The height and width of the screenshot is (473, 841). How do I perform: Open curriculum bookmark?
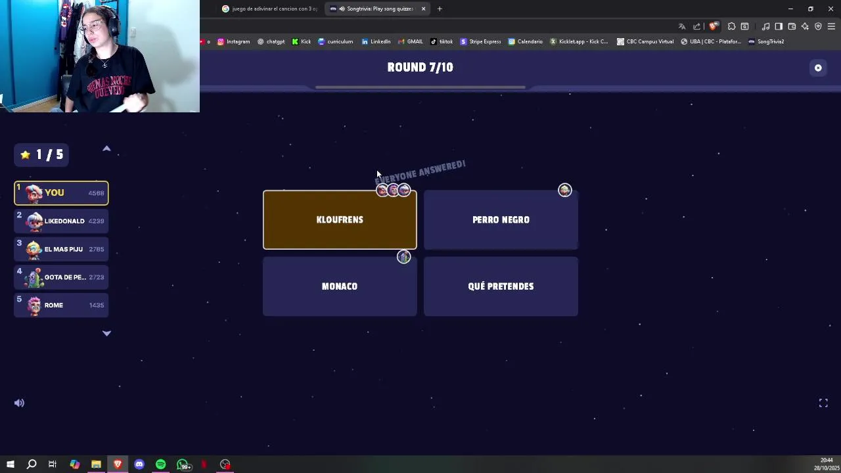(335, 41)
